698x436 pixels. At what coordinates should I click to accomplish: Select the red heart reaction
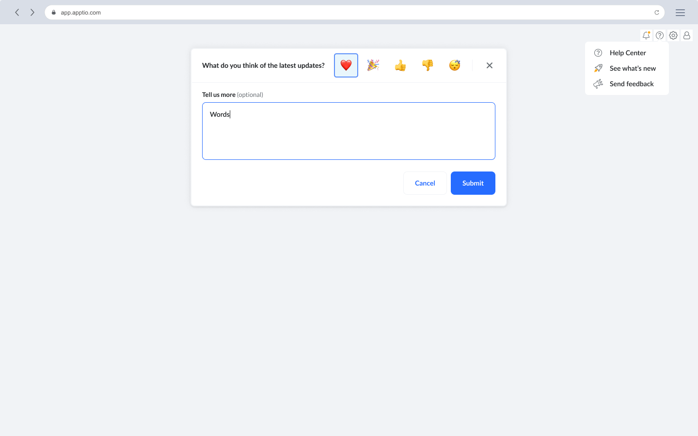(346, 65)
